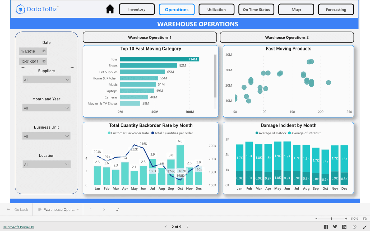Click the next page chevron arrow
The height and width of the screenshot is (231, 370).
click(187, 227)
